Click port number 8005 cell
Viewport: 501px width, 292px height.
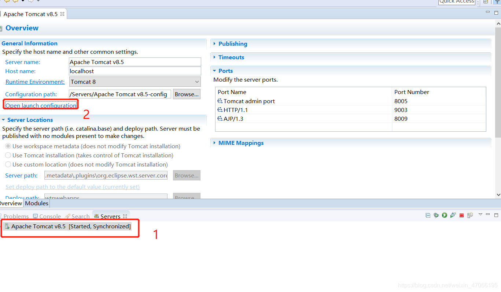439,101
